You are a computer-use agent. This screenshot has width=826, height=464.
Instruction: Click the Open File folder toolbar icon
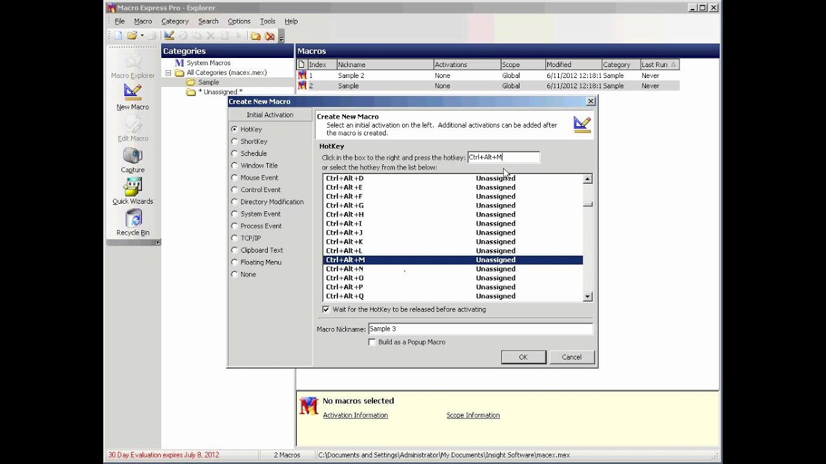[x=132, y=36]
